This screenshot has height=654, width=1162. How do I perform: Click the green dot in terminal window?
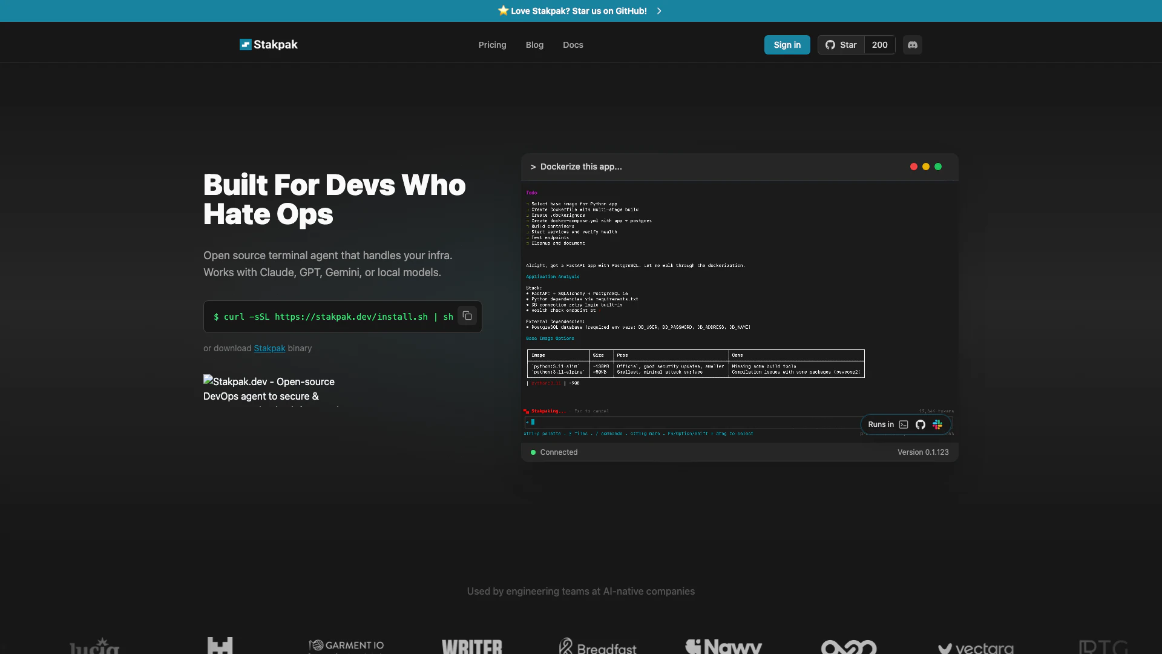938,167
